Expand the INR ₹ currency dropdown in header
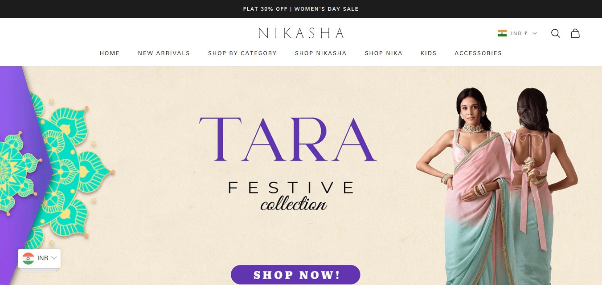The width and height of the screenshot is (602, 285). [517, 33]
